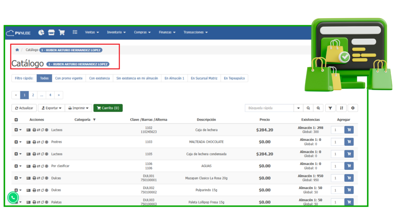This screenshot has width=396, height=223.
Task: Expand the first Lacteos row plus icon
Action: [16, 130]
